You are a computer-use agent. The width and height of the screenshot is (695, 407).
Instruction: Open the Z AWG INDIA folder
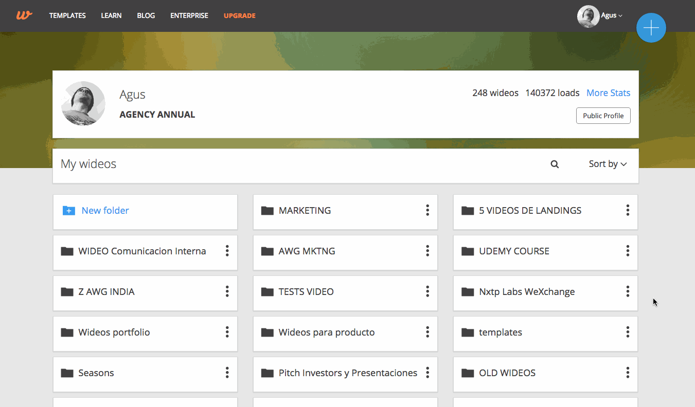tap(106, 292)
